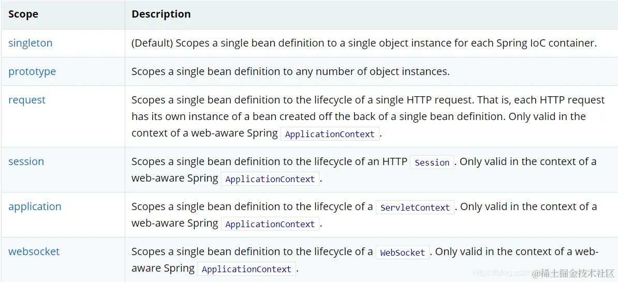Click the 稀土掘金技术社区 watermark
Image resolution: width=618 pixels, height=282 pixels.
[x=573, y=273]
